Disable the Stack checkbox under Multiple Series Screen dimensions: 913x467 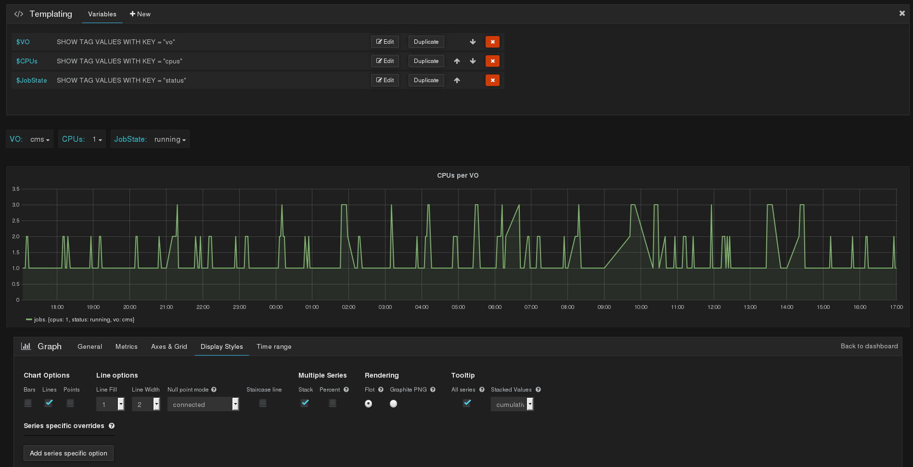[305, 403]
